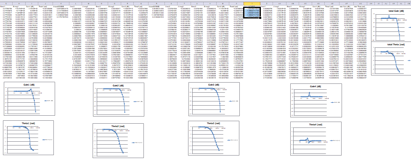Click the fill handle of selected cells
411x161 pixels.
(260, 18)
